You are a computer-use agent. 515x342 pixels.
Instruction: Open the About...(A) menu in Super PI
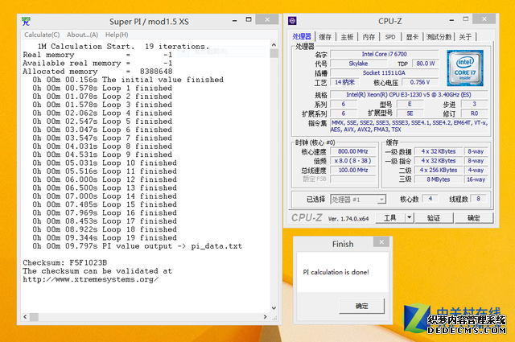click(82, 35)
